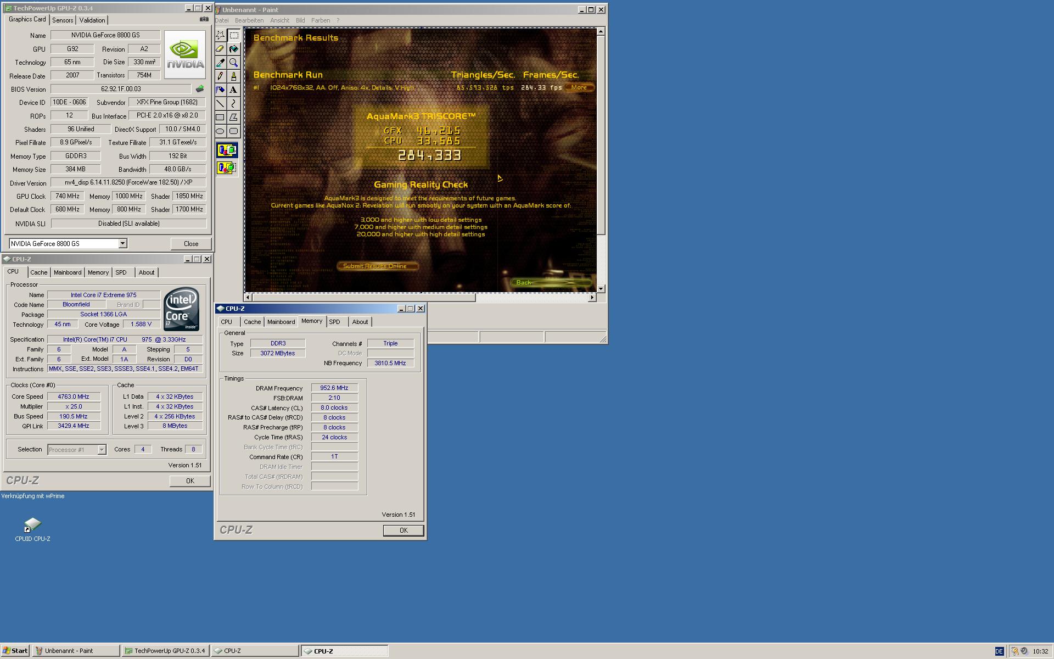Viewport: 1054px width, 659px height.
Task: Click the Driver Version field in GPU-Z
Action: (128, 182)
